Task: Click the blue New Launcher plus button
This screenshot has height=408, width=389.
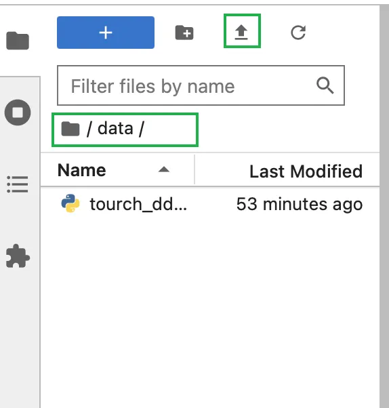Action: click(106, 33)
